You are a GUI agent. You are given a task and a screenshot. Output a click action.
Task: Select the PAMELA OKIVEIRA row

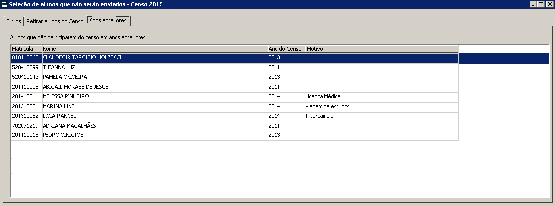coord(65,77)
